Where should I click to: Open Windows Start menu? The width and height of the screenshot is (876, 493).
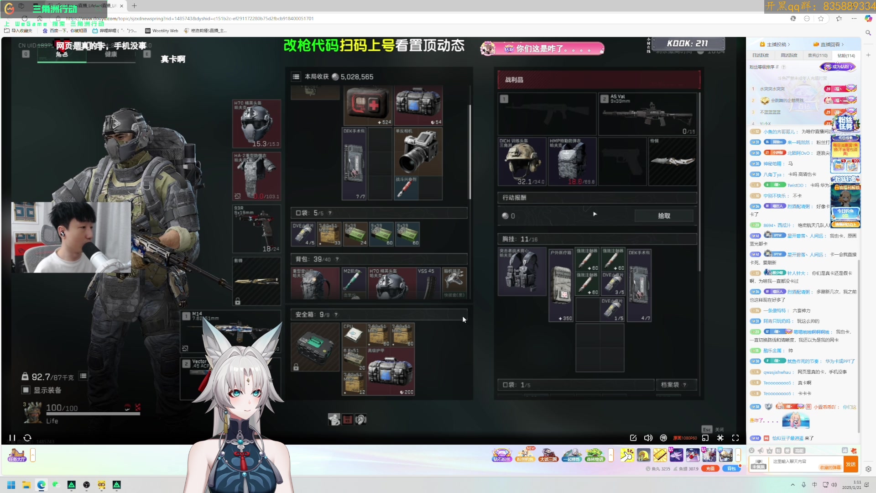[x=11, y=485]
